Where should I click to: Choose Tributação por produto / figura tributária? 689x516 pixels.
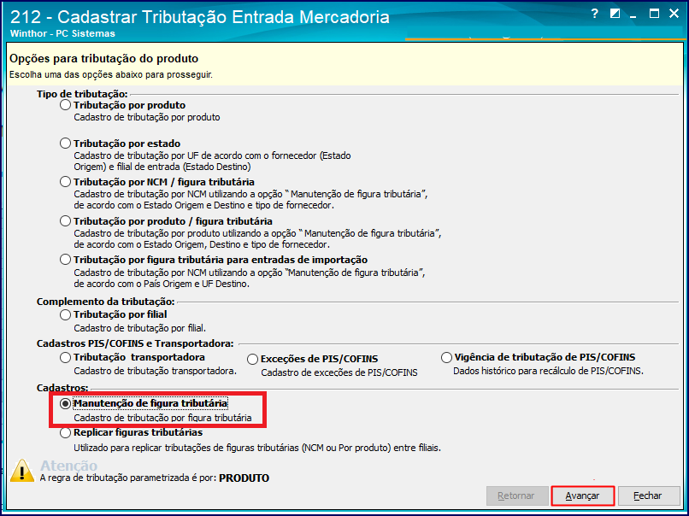[66, 221]
